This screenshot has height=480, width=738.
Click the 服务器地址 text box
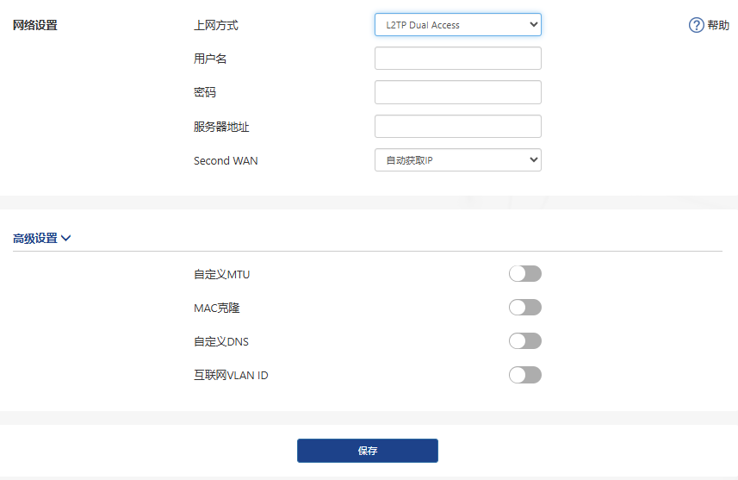[x=457, y=127]
